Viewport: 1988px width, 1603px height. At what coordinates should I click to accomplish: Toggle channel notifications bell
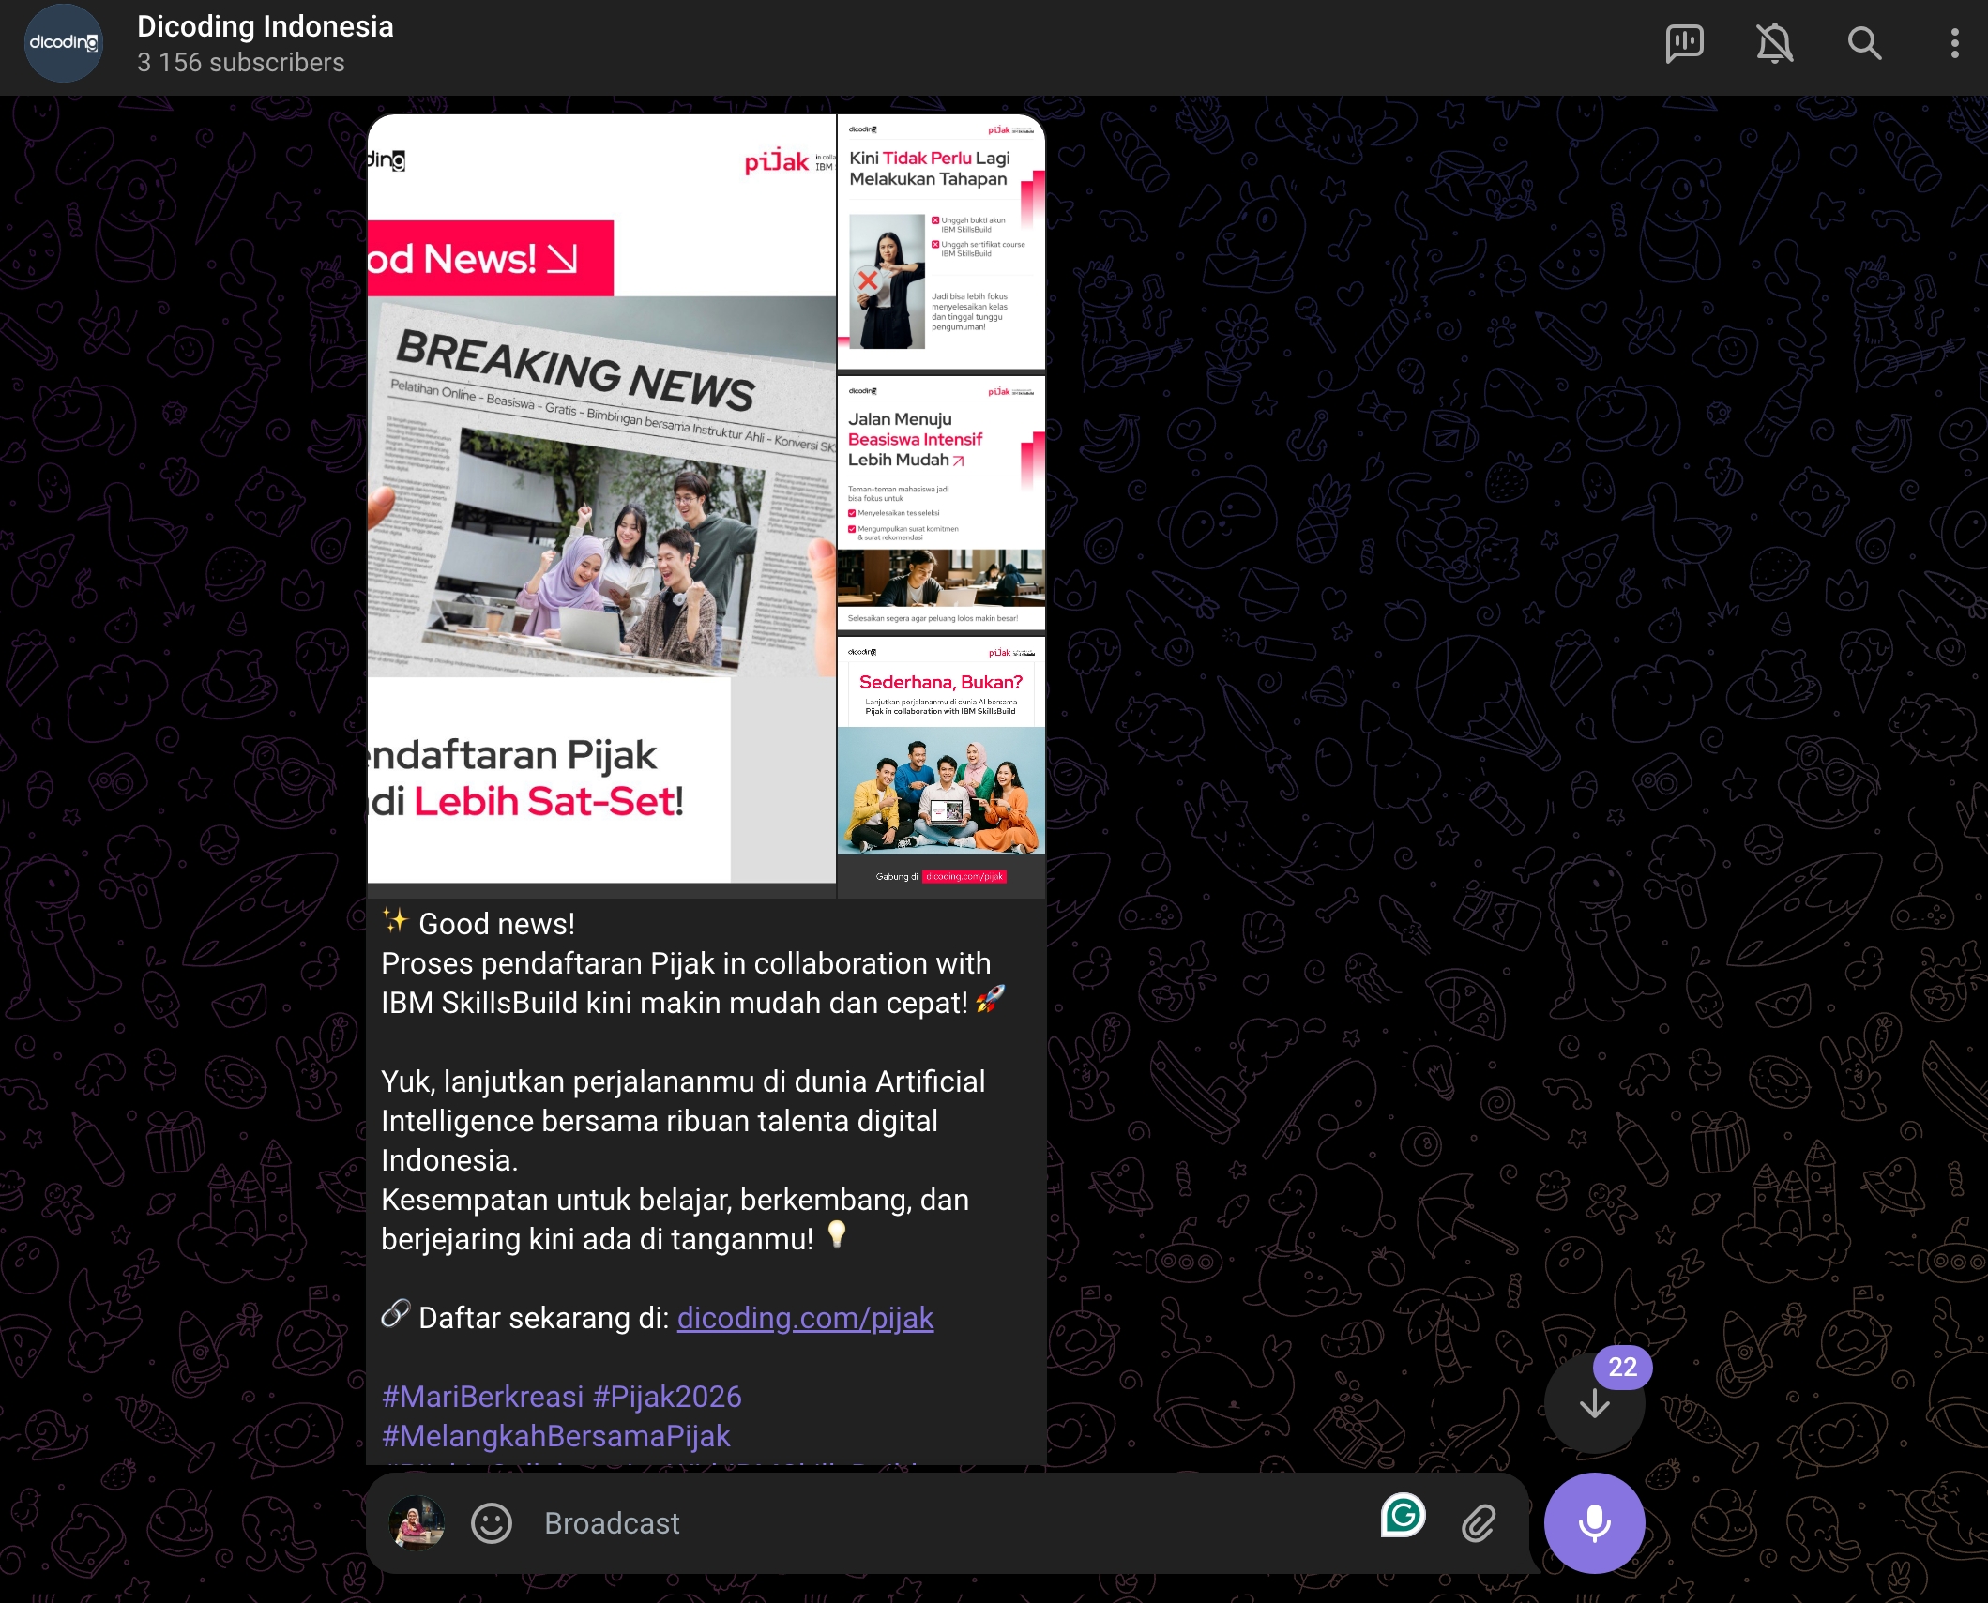tap(1774, 44)
